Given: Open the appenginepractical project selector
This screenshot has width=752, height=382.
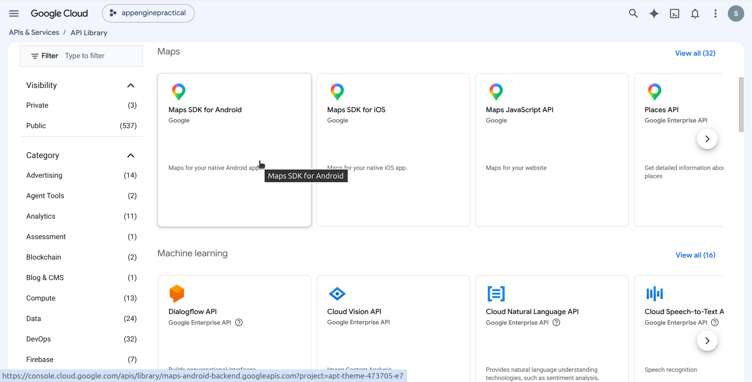Looking at the screenshot, I should [148, 13].
